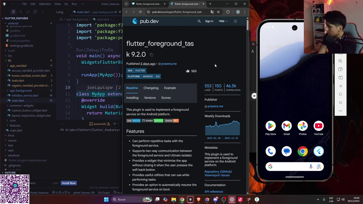This screenshot has height=204, width=363.
Task: Open the Run menu in VS Code
Action: click(74, 4)
